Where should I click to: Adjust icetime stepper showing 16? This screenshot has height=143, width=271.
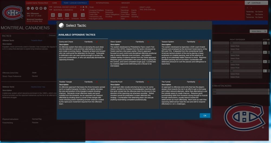coord(269,62)
